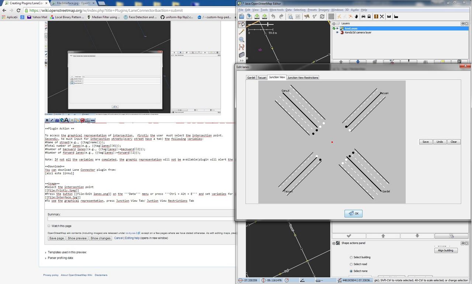Click the orange exclamation icon in JOSM toolbar
The height and width of the screenshot is (284, 472).
pos(376,16)
